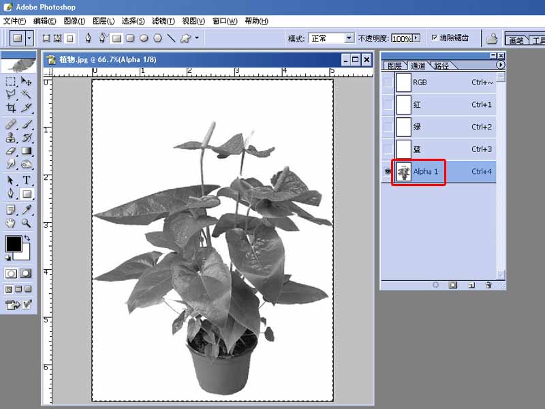Switch to the 路径 (Paths) tab
Screen dimensions: 545x409
[441, 65]
